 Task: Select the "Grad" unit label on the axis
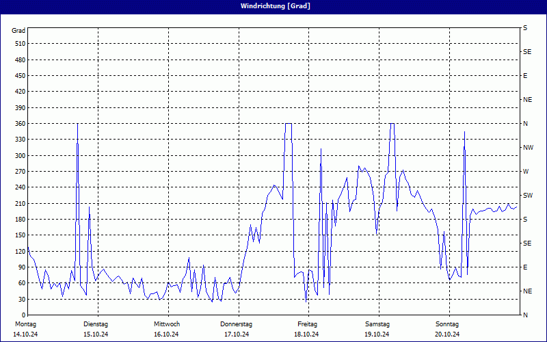coord(18,31)
